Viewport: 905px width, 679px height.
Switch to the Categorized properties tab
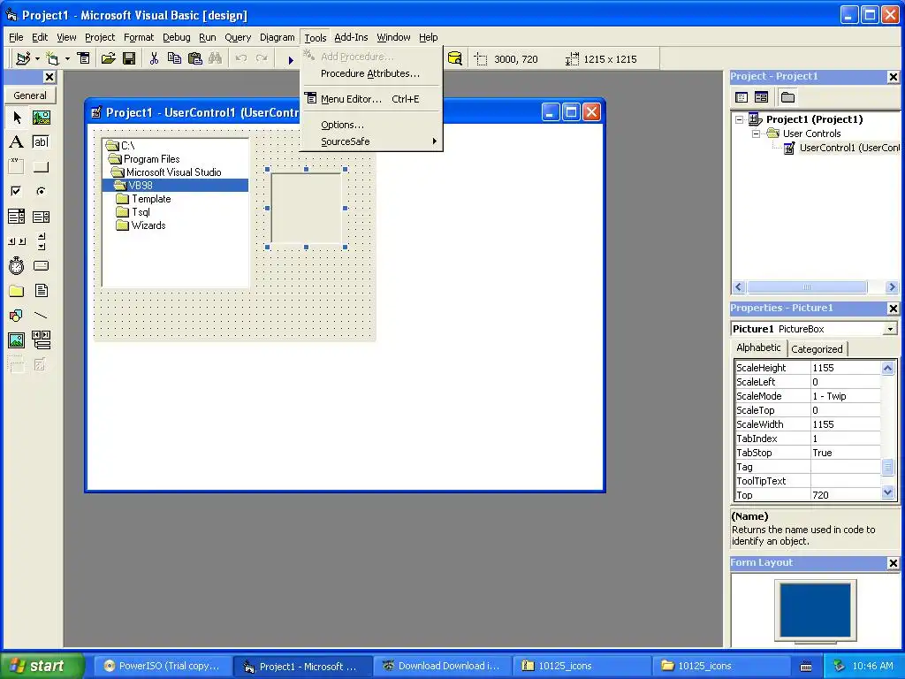[817, 348]
